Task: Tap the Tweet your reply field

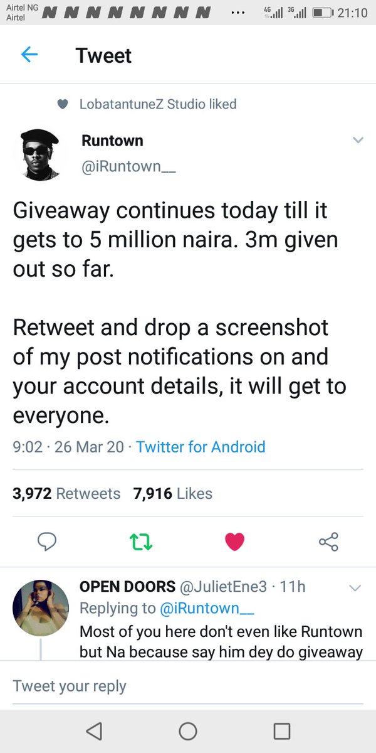Action: tap(188, 686)
